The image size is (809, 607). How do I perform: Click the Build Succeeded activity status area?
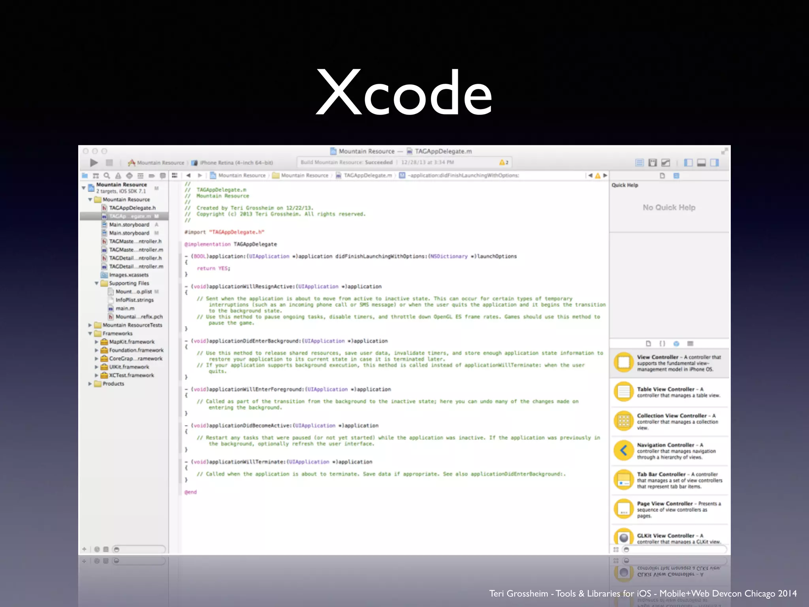click(404, 162)
